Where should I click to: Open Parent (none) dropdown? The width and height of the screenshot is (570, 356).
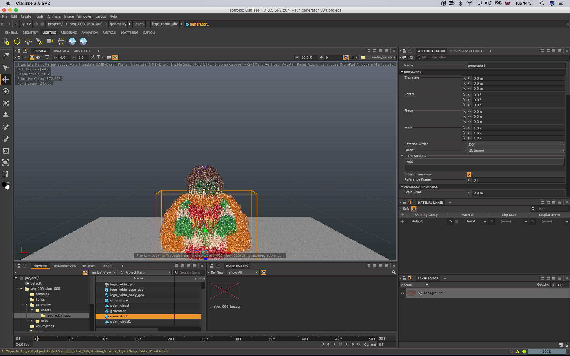point(516,150)
